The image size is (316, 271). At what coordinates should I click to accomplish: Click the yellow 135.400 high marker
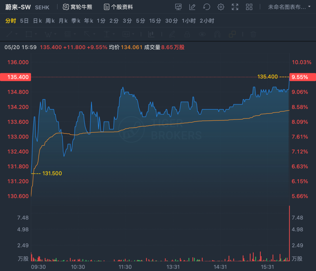pyautogui.click(x=267, y=77)
